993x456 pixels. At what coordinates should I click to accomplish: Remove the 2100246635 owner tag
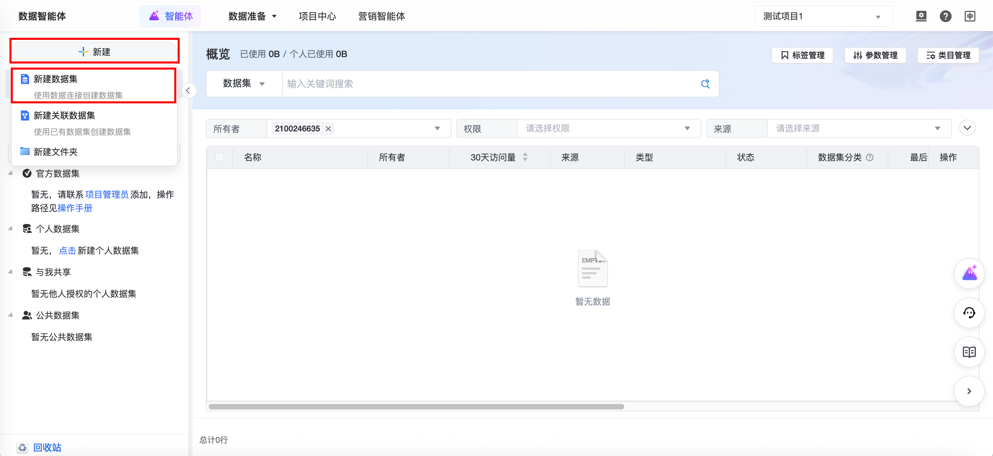coord(328,128)
